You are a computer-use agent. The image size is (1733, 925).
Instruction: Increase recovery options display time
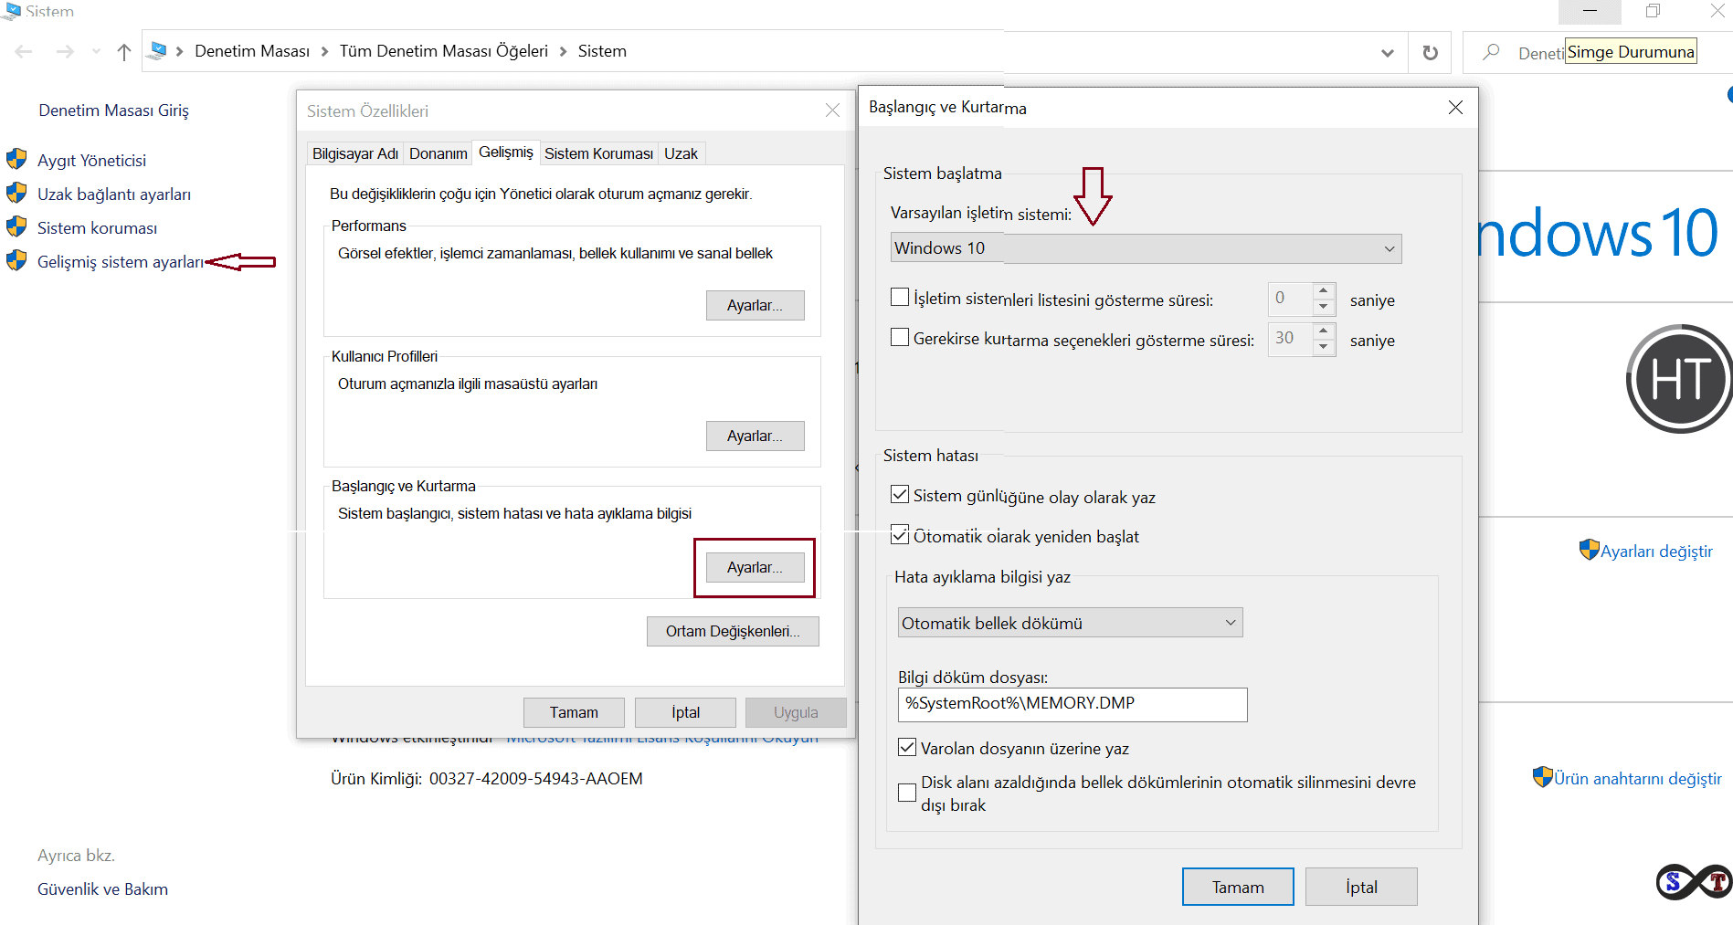[x=1323, y=331]
